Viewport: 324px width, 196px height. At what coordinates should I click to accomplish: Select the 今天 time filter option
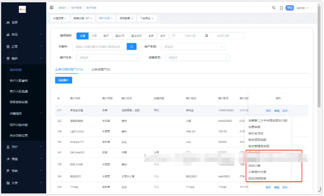pos(94,36)
